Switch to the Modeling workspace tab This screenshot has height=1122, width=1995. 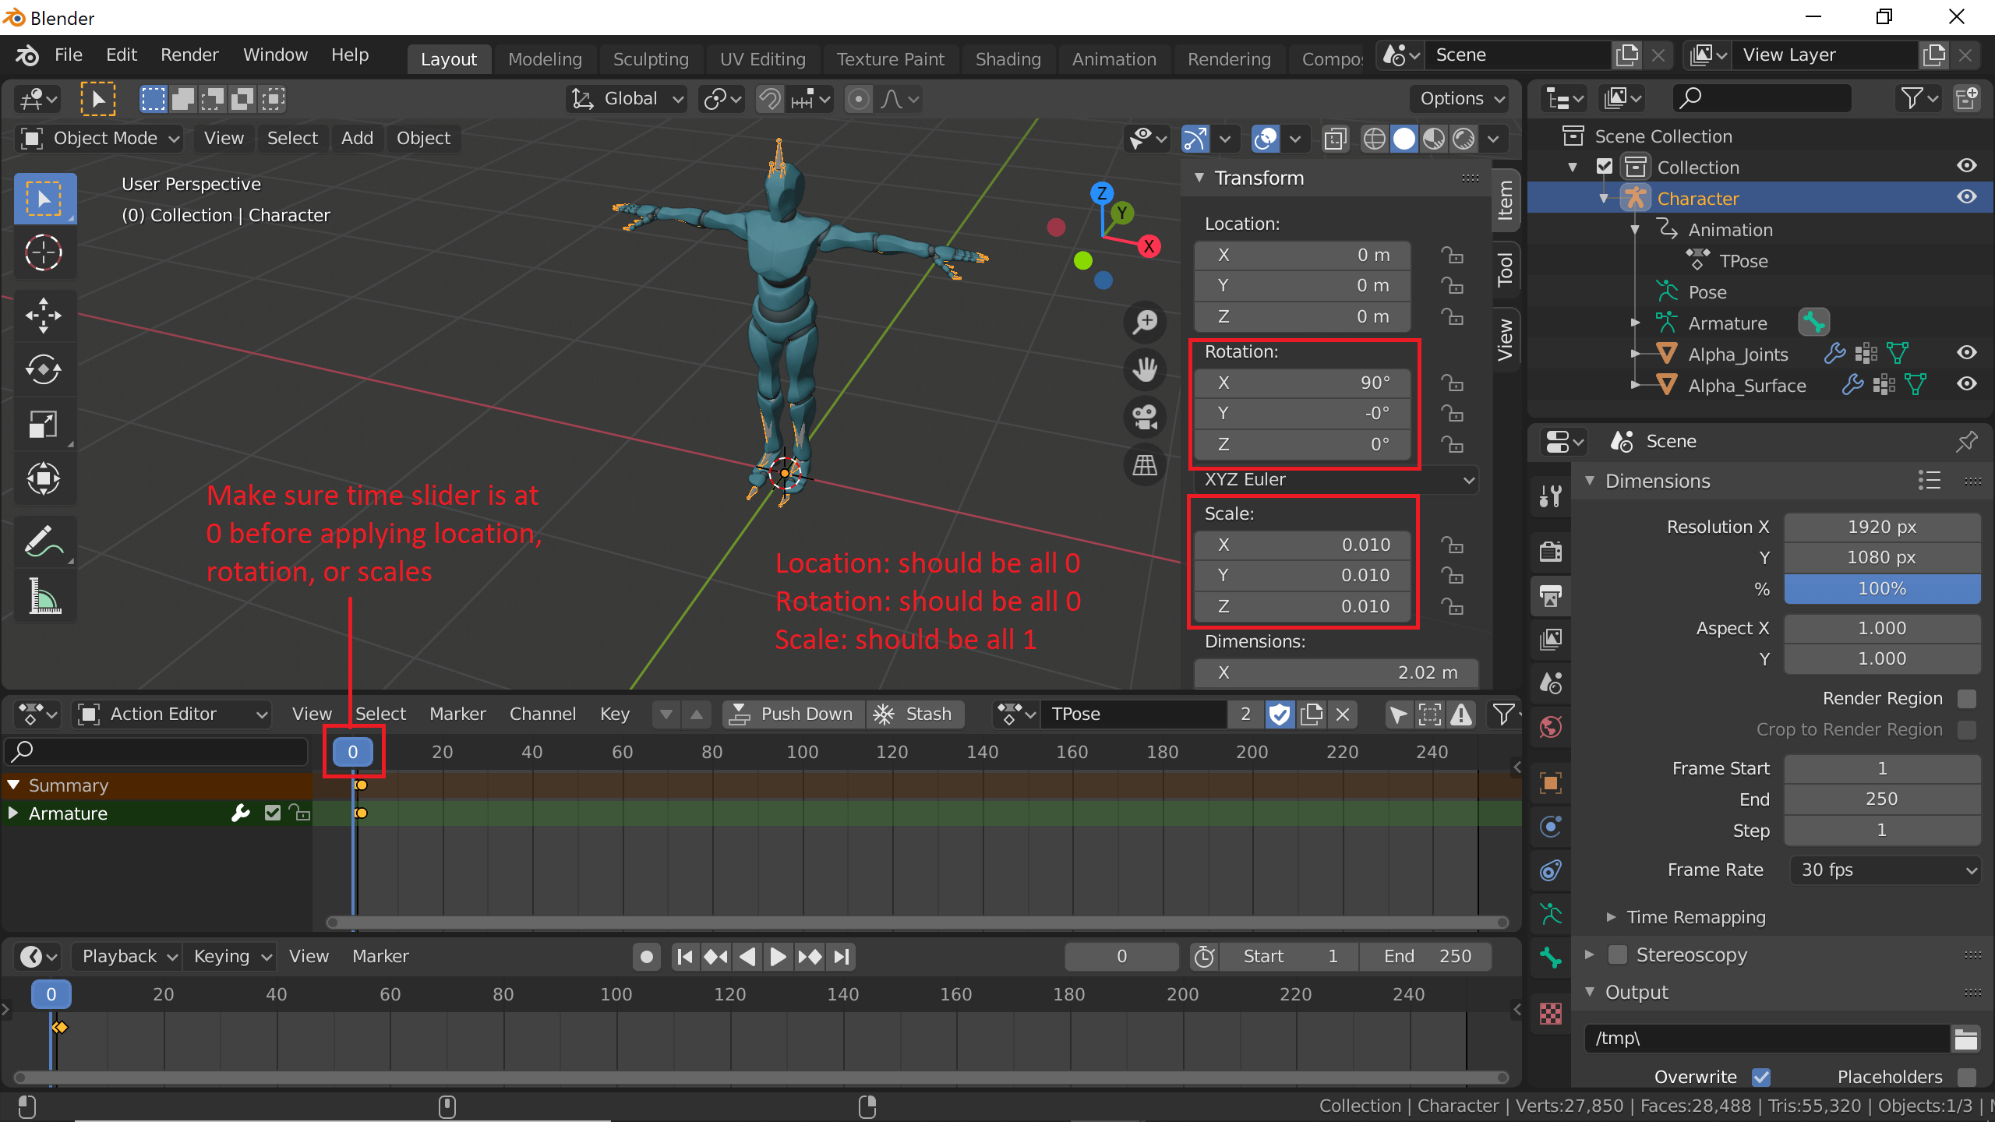coord(545,59)
